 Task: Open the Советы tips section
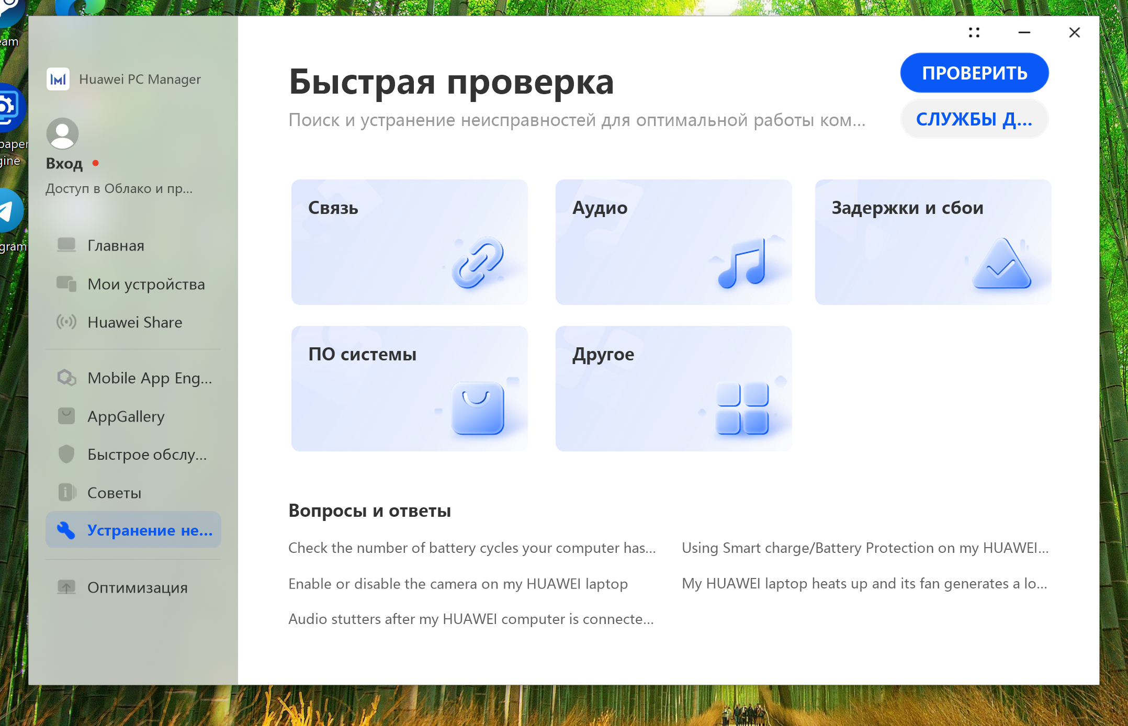click(114, 493)
